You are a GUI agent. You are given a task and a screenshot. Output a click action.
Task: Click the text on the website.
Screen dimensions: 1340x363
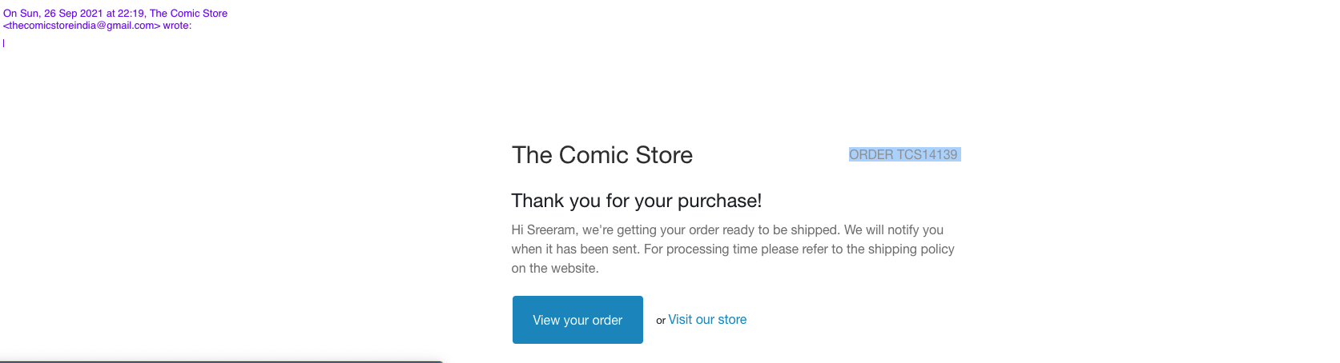click(x=555, y=269)
